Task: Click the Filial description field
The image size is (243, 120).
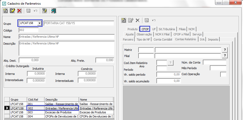Action: (x=188, y=56)
